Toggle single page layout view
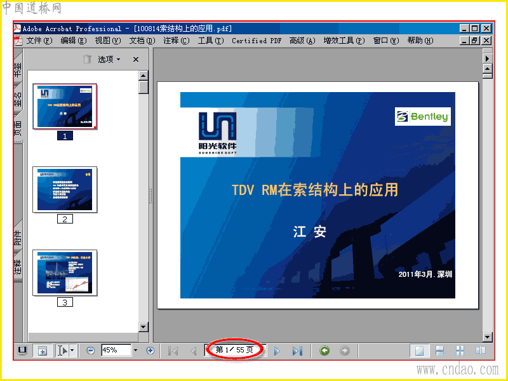 pyautogui.click(x=420, y=351)
